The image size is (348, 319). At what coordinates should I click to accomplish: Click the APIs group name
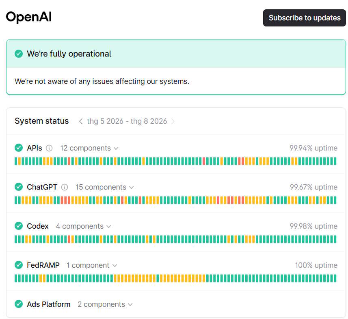(x=35, y=148)
